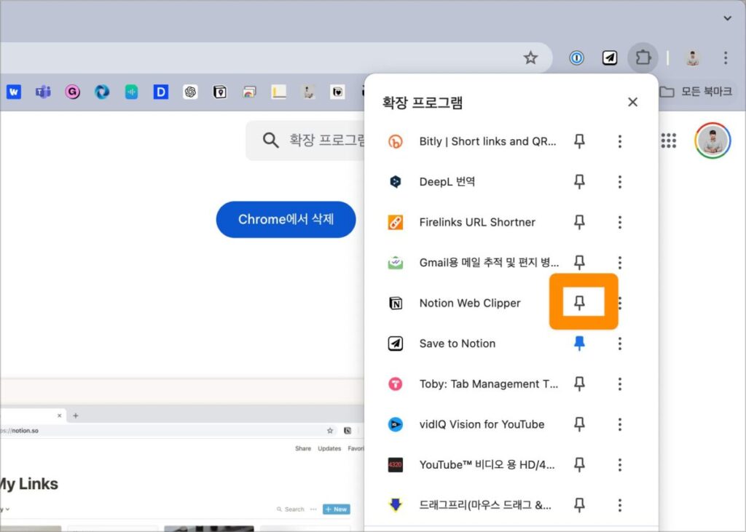Viewport: 746px width, 532px height.
Task: Click the New button on the Notion page
Action: [x=336, y=509]
